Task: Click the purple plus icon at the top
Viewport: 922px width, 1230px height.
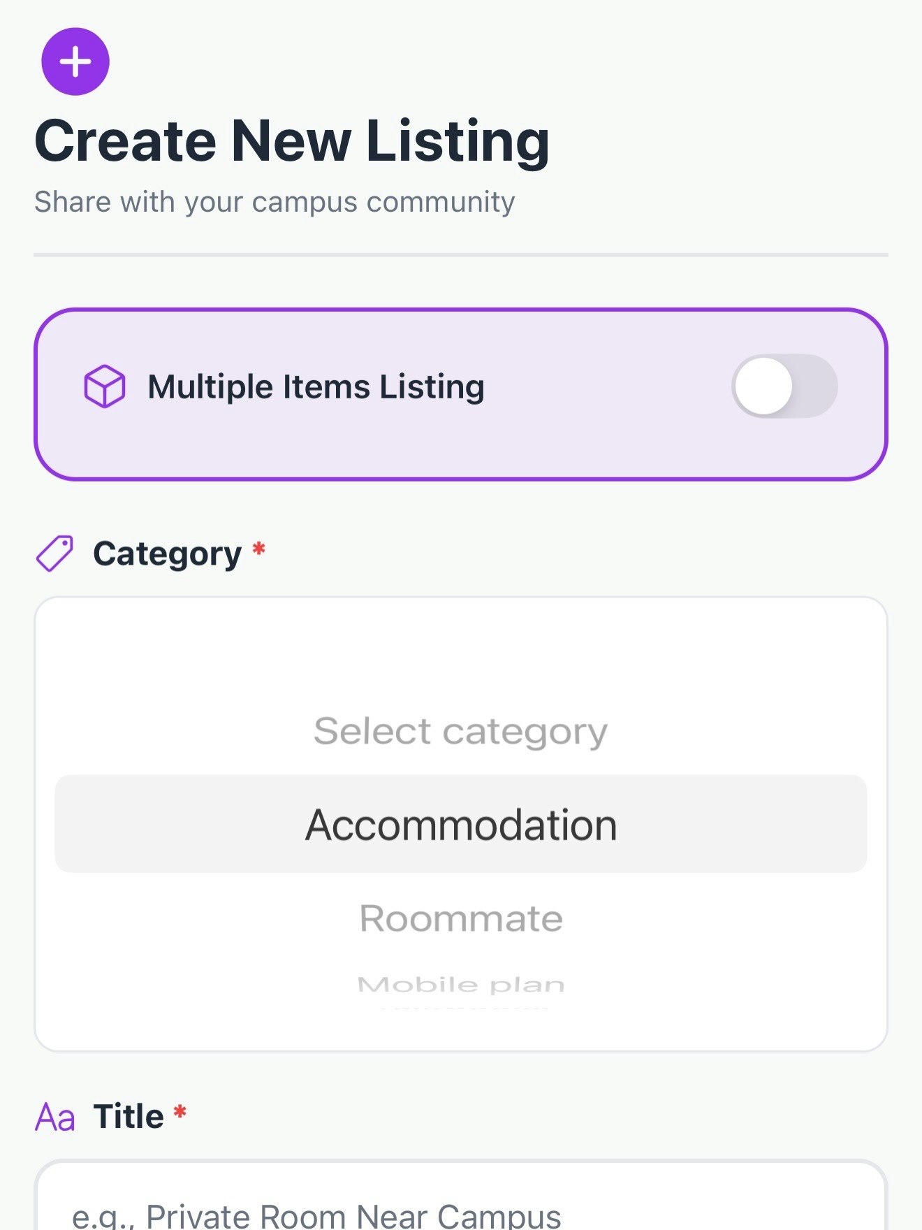Action: (75, 61)
